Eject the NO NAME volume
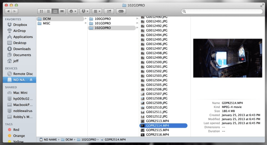The height and width of the screenshot is (145, 267). point(31,80)
